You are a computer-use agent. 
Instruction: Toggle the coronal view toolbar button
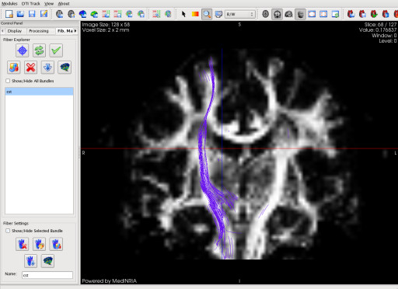(x=277, y=14)
